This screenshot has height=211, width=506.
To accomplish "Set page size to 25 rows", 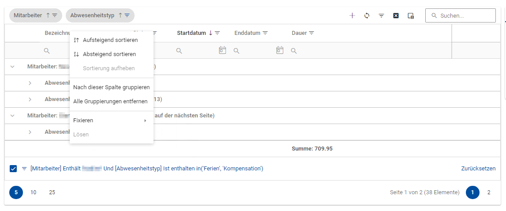I will [x=52, y=192].
